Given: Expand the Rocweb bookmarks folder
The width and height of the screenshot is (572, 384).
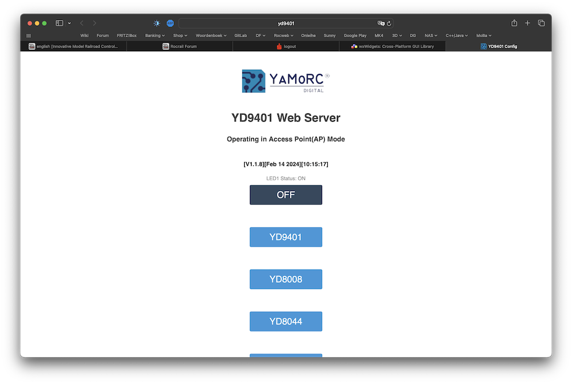Looking at the screenshot, I should (x=284, y=35).
